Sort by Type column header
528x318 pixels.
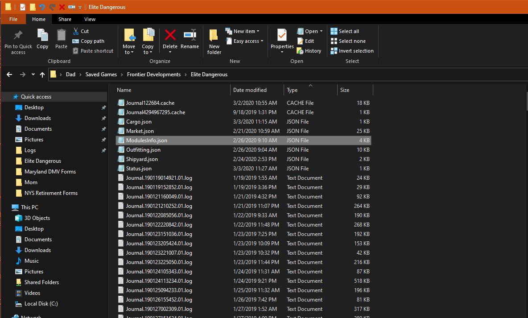click(310, 90)
